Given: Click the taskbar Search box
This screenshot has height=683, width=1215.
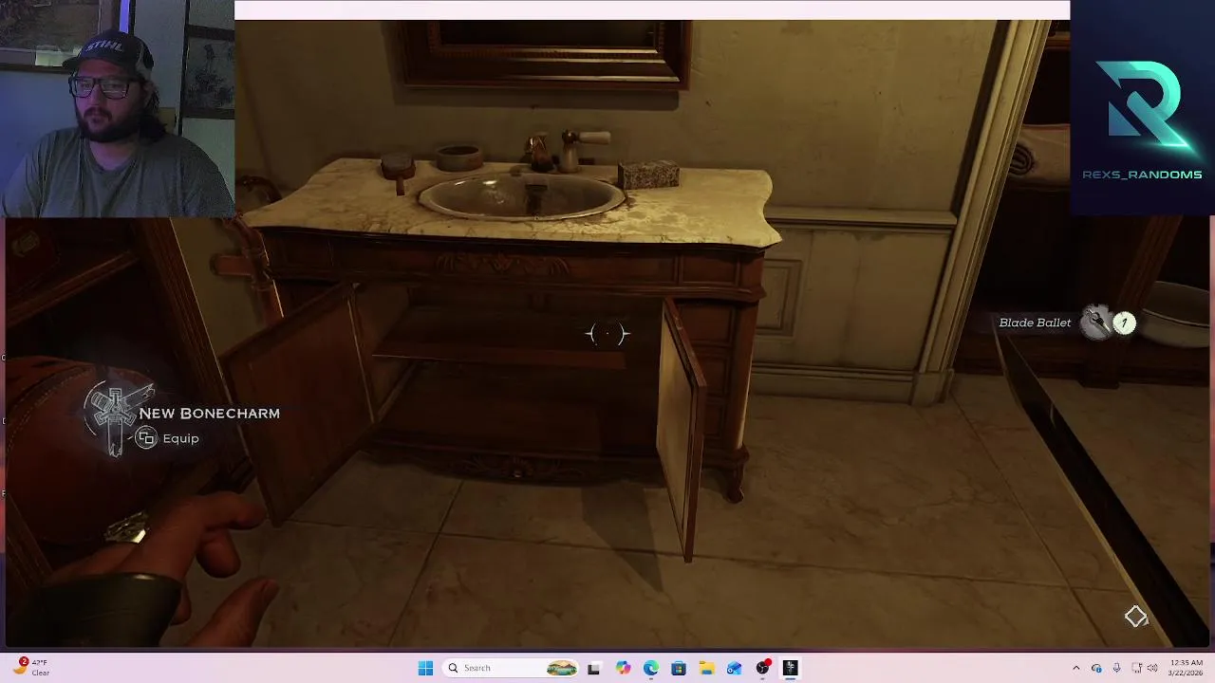Looking at the screenshot, I should coord(512,668).
